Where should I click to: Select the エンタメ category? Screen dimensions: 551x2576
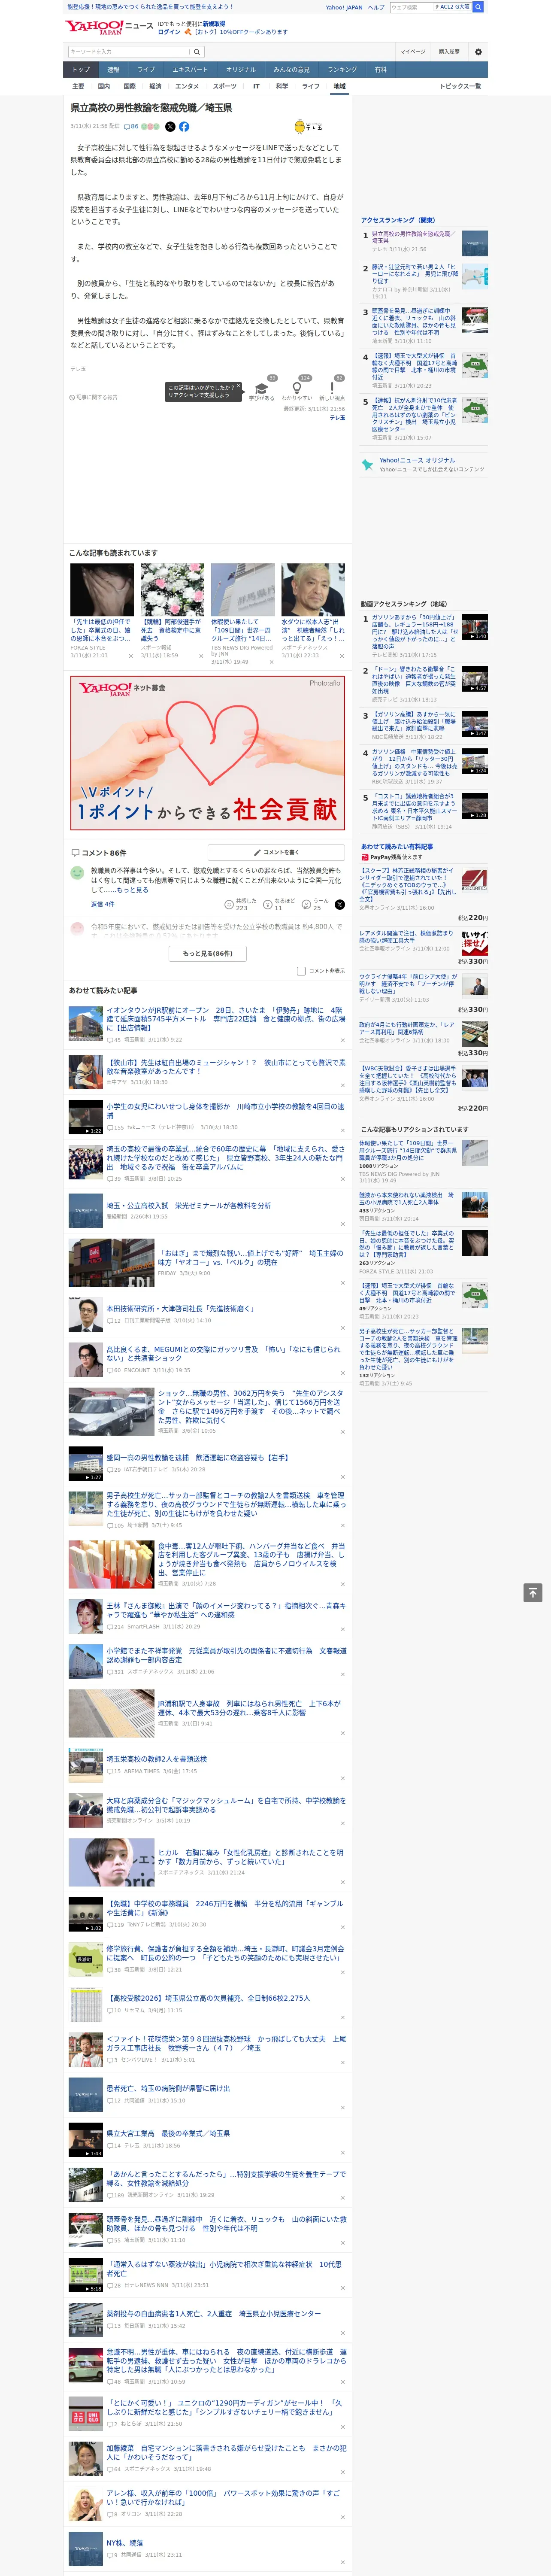(187, 86)
